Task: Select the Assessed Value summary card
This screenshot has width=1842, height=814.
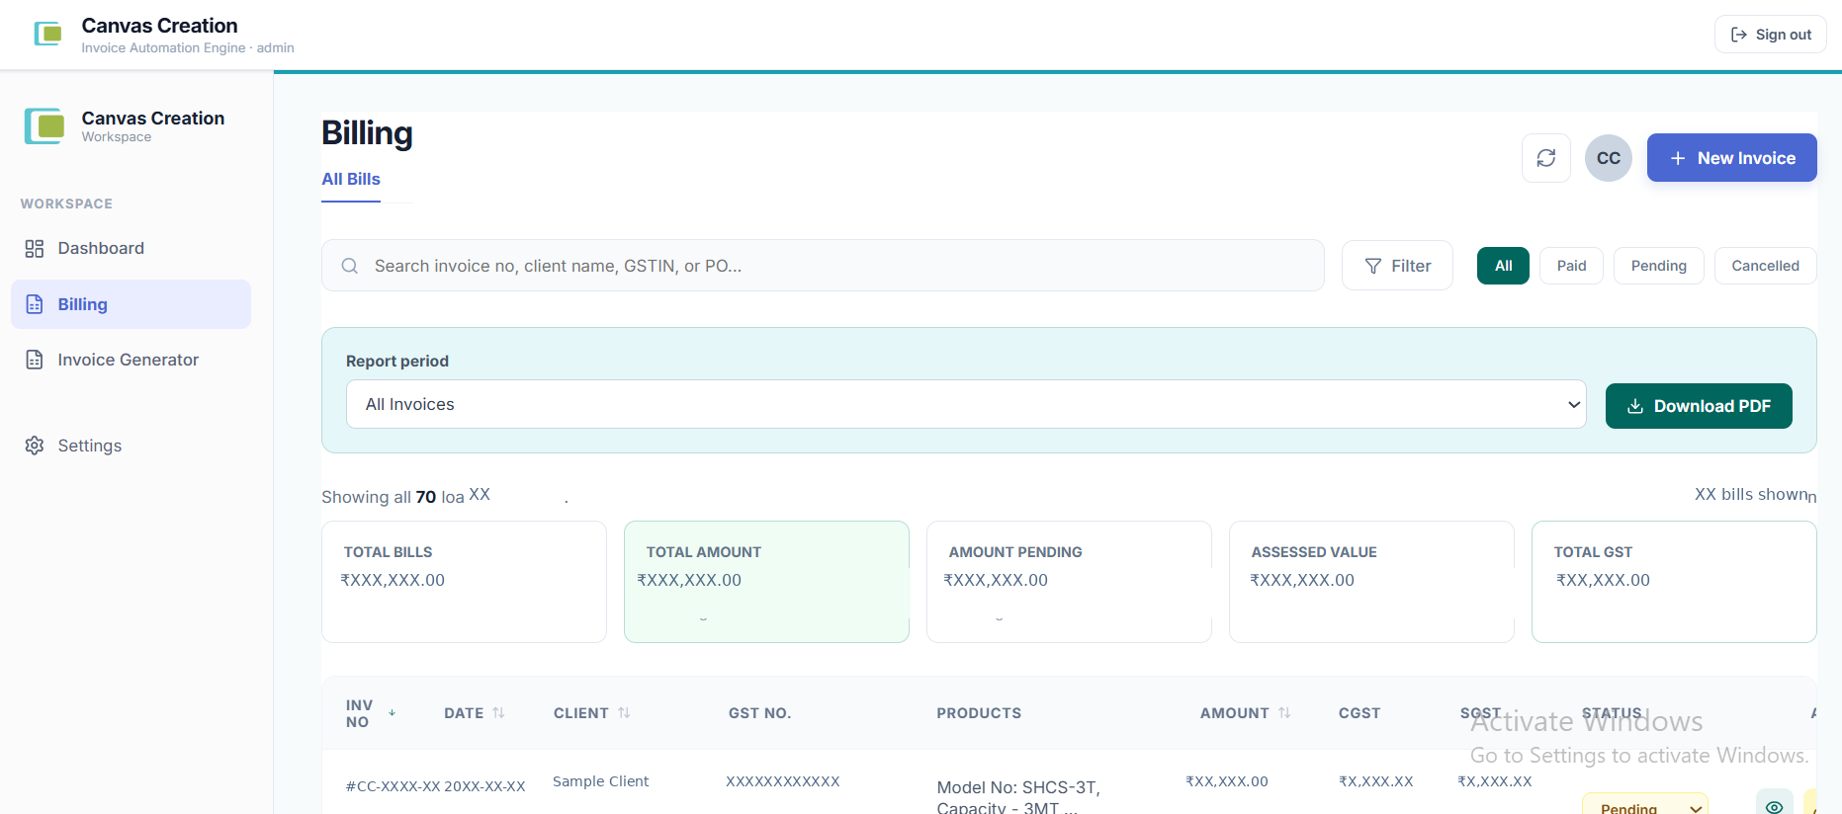Action: click(1371, 582)
